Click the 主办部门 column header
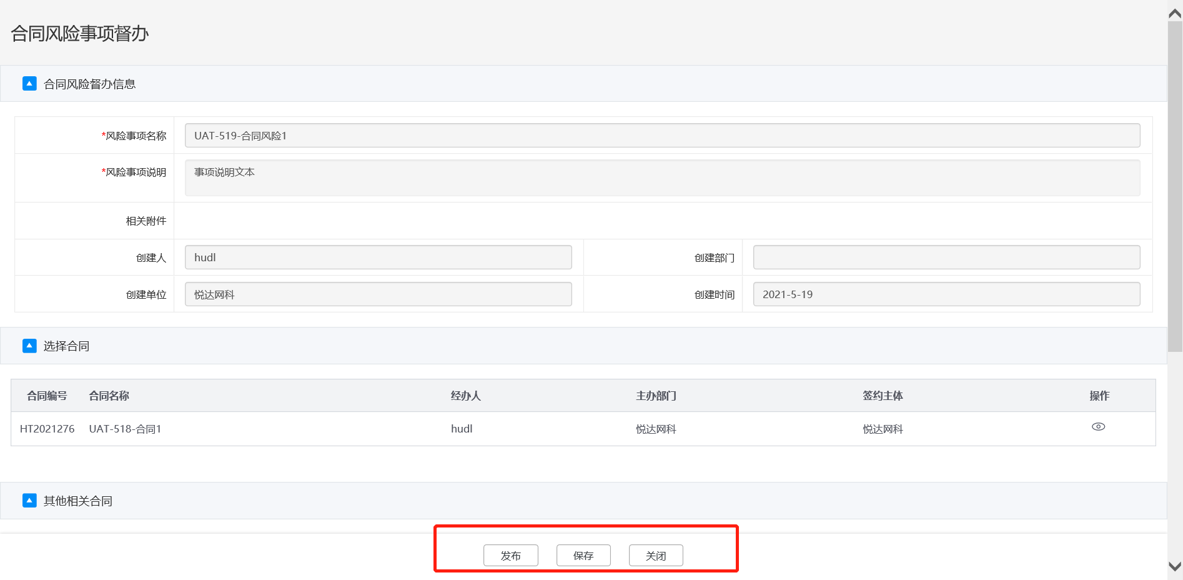1183x580 pixels. pyautogui.click(x=656, y=396)
